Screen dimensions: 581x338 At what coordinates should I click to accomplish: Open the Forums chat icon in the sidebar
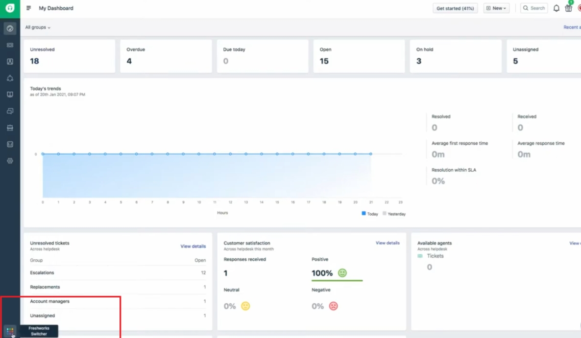10,112
